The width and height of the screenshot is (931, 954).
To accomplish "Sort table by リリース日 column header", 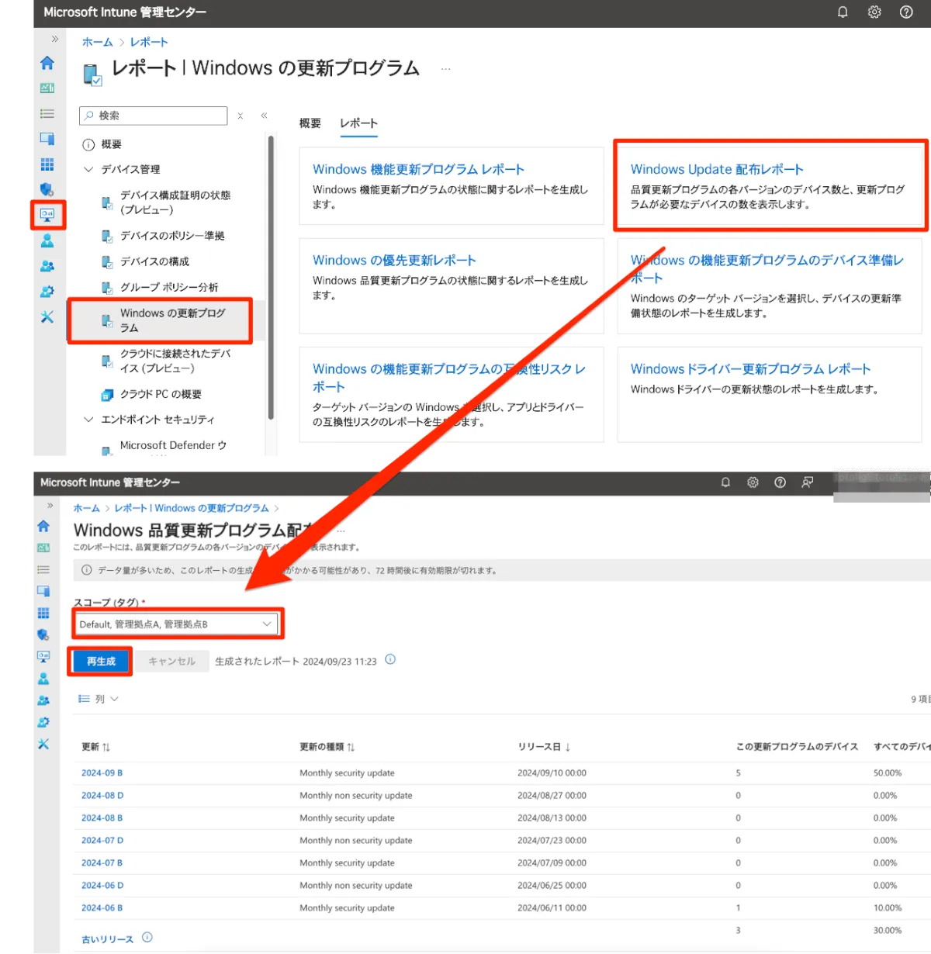I will click(544, 747).
